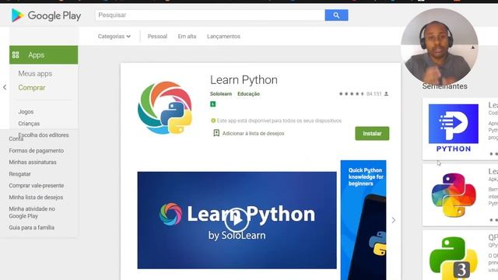The width and height of the screenshot is (498, 280).
Task: Click the Apps grid icon
Action: coord(16,55)
